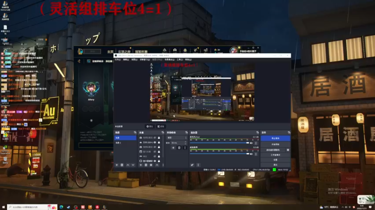This screenshot has height=210, width=375.
Task: Move selected source up in Sources toolbar
Action: coord(157,165)
